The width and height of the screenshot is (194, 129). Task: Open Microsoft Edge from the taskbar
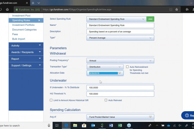66,125
